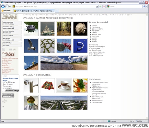Open the search provider dropdown arrow
The height and width of the screenshot is (128, 149).
[147, 6]
